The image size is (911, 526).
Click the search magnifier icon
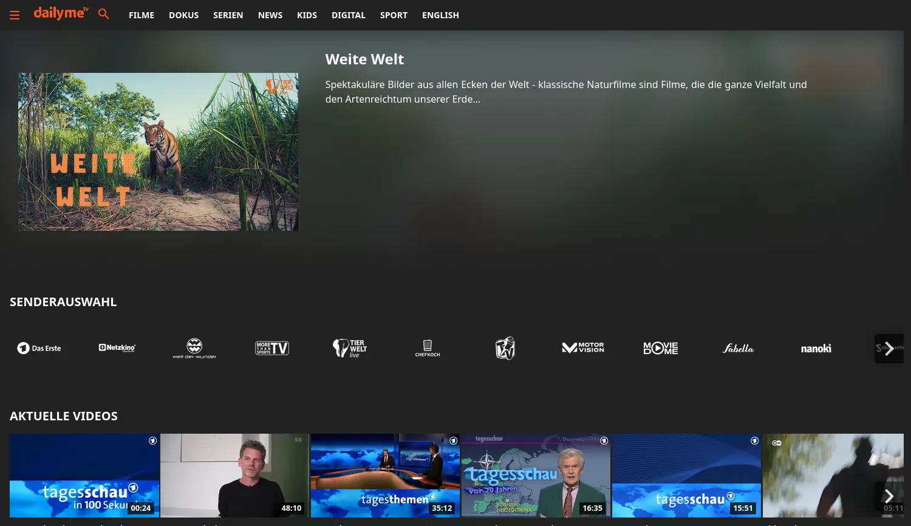[104, 14]
